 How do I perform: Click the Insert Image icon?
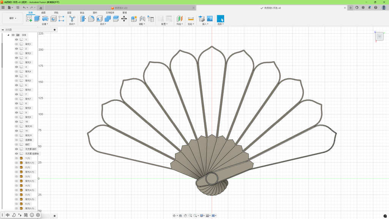(x=210, y=19)
